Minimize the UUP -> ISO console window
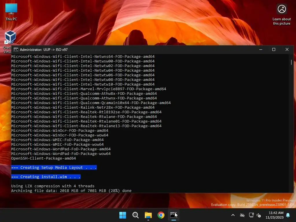Screen dimensions: 296x222 tap(261, 49)
